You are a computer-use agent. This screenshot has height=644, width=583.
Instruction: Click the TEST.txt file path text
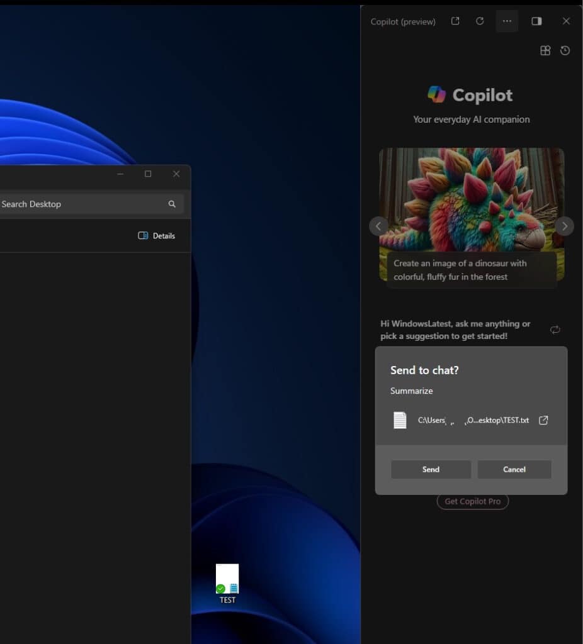pyautogui.click(x=473, y=420)
